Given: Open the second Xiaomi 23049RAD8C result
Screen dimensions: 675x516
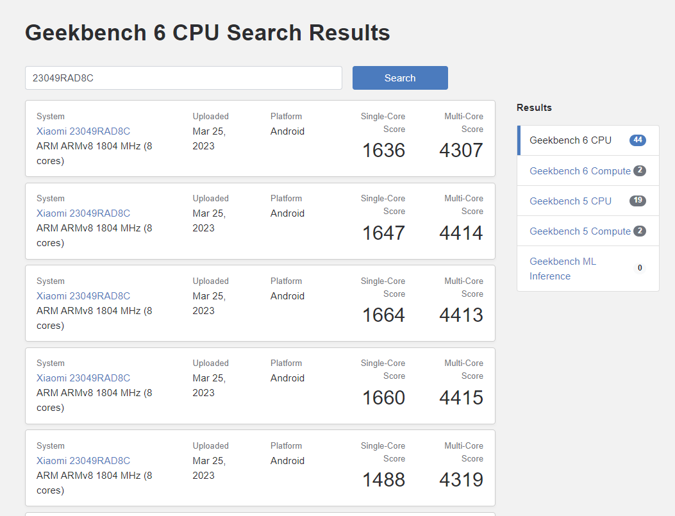Looking at the screenshot, I should click(83, 213).
